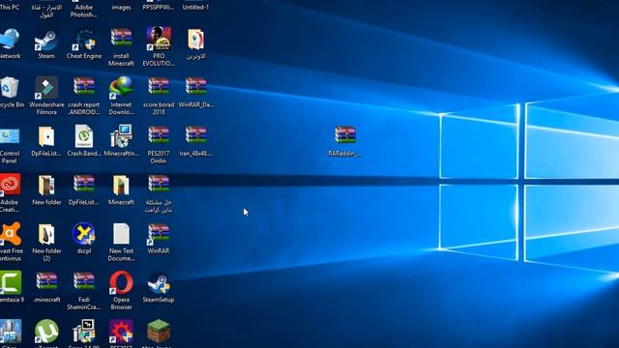Select the حل مشكلة ماين كرافت archive
The width and height of the screenshot is (619, 348).
point(159,185)
